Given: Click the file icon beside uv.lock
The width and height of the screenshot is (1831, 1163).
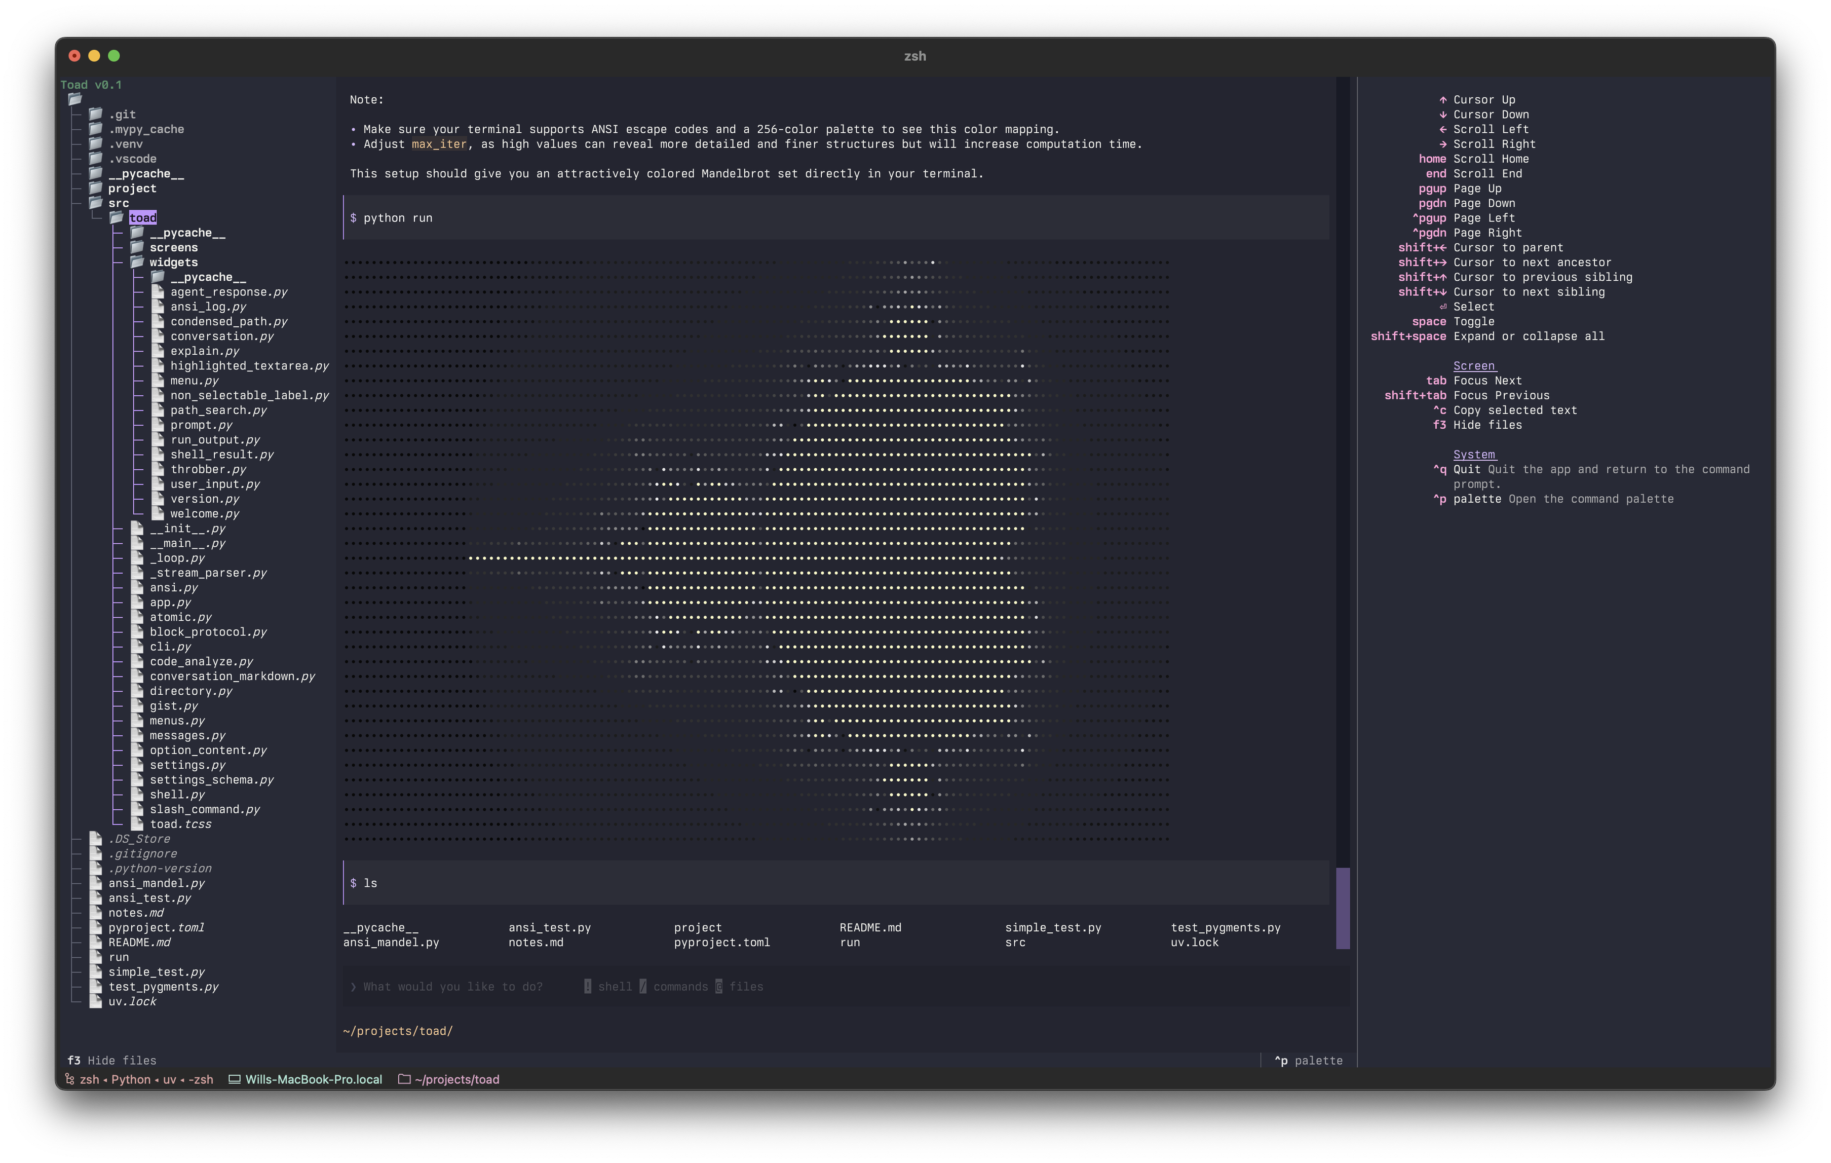Looking at the screenshot, I should (96, 1001).
